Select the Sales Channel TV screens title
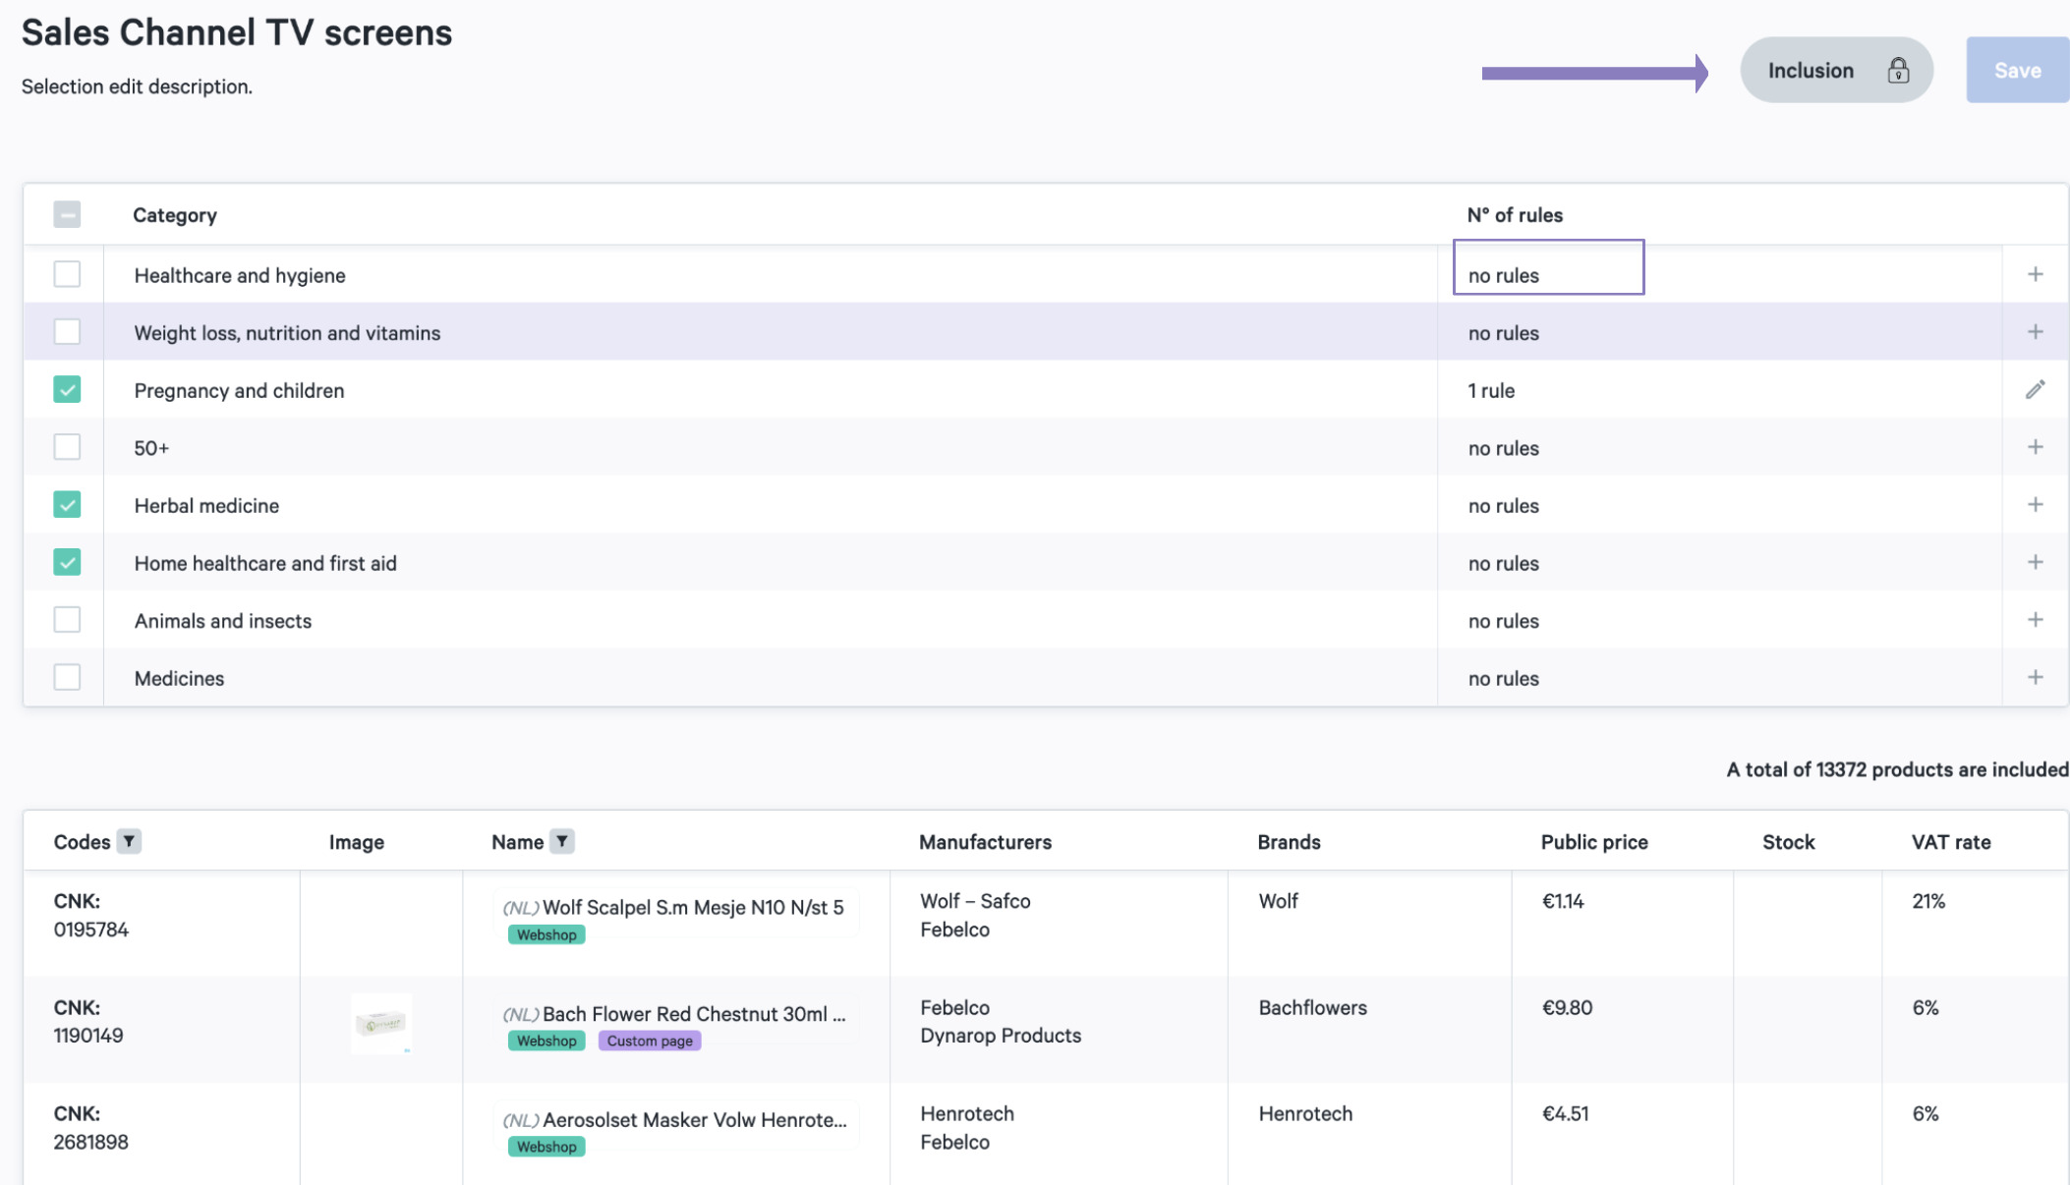This screenshot has width=2070, height=1185. click(238, 32)
